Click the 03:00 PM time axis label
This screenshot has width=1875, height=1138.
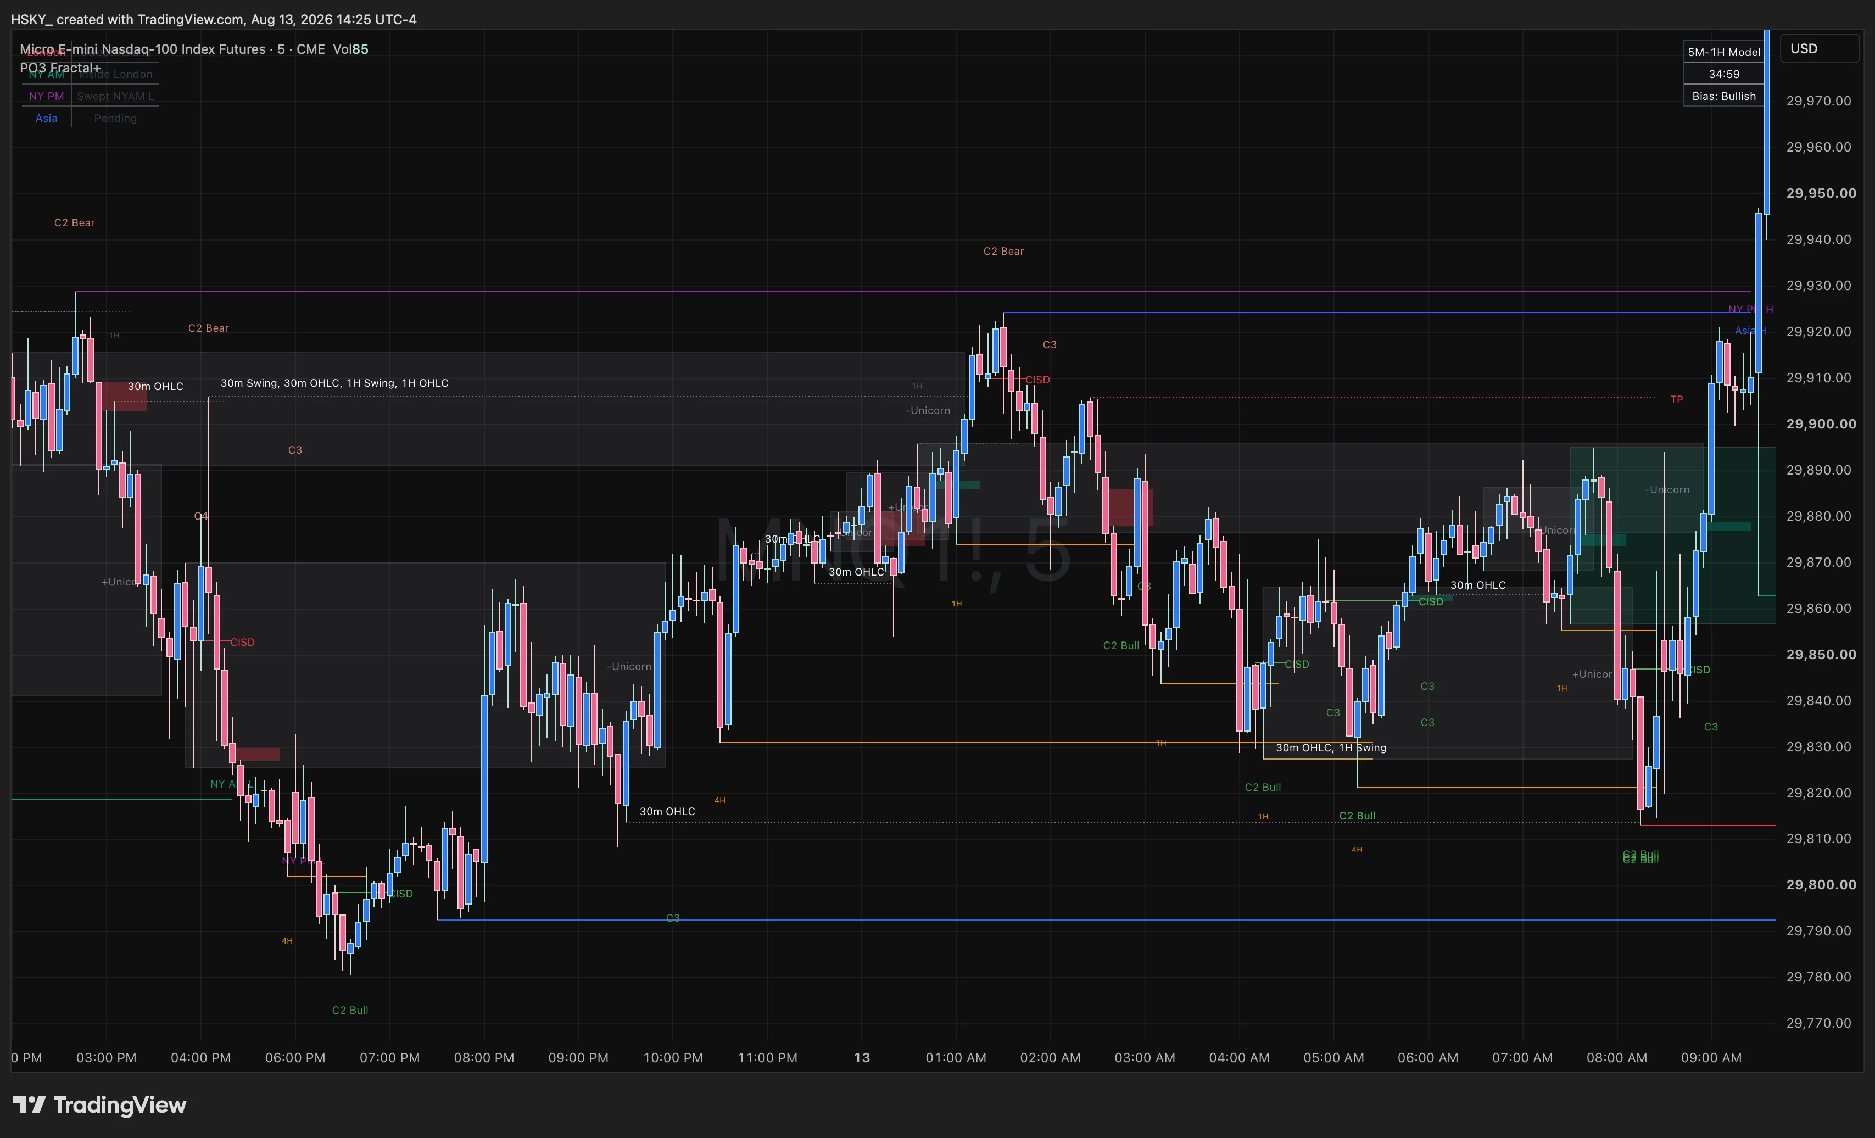click(x=107, y=1057)
